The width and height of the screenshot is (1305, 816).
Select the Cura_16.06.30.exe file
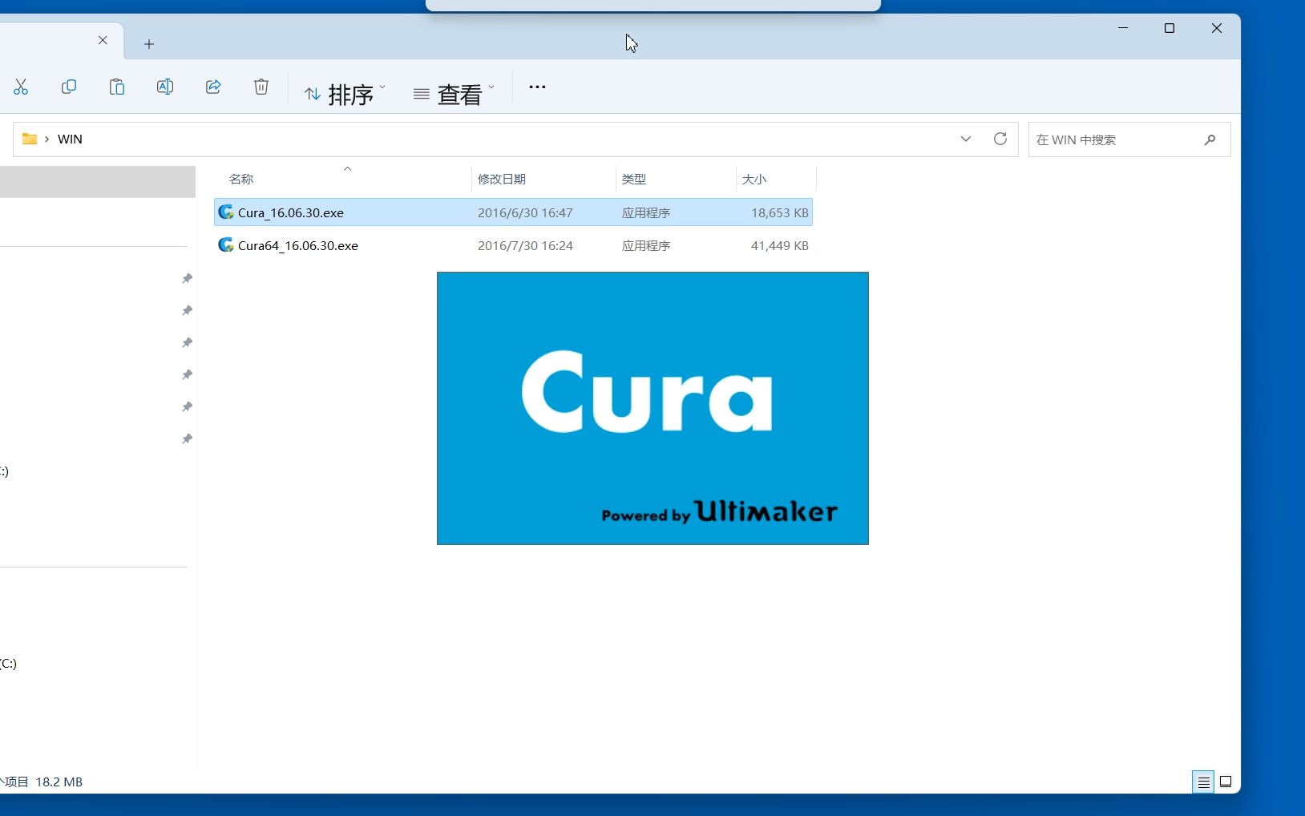(x=513, y=212)
